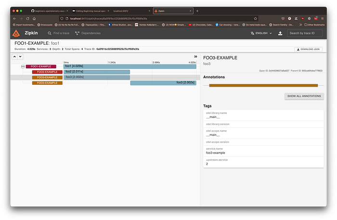Click the browser back arrow
This screenshot has width=337, height=220.
(x=14, y=19)
